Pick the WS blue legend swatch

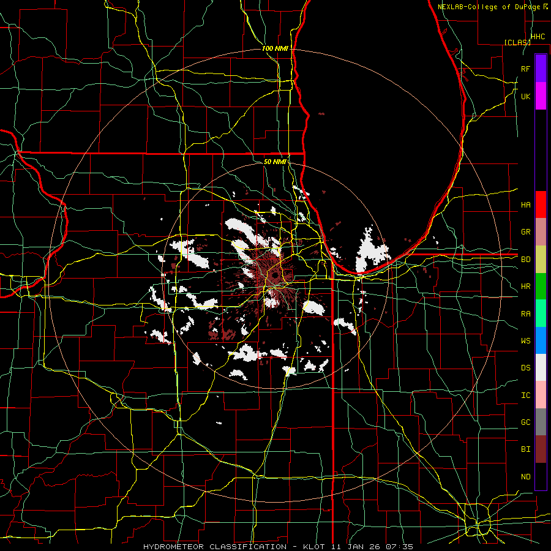tap(541, 340)
